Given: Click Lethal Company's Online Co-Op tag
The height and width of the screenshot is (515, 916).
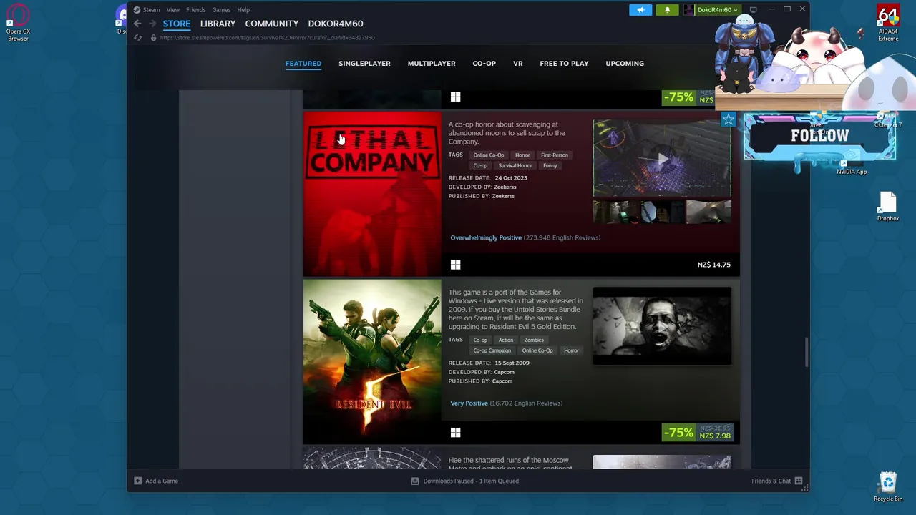Looking at the screenshot, I should [x=489, y=154].
